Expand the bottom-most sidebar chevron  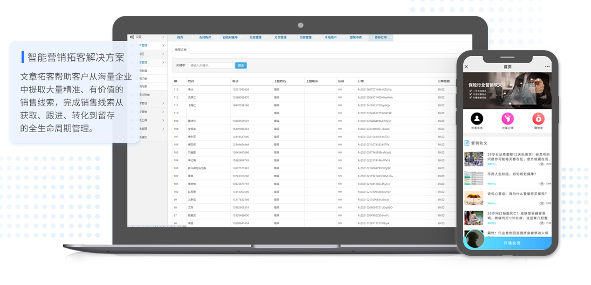(x=163, y=129)
